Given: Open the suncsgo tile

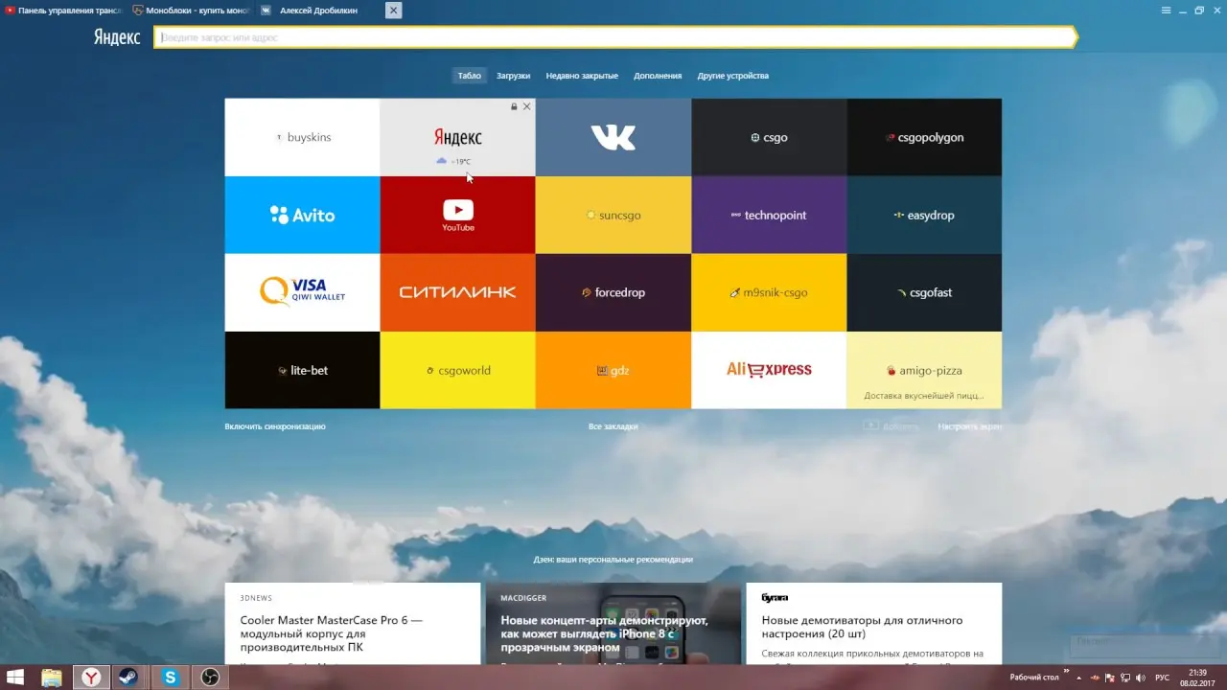Looking at the screenshot, I should coord(613,215).
